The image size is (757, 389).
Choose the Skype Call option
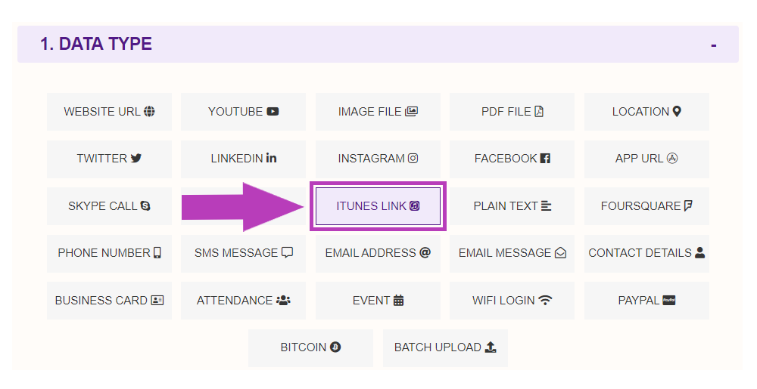point(110,206)
